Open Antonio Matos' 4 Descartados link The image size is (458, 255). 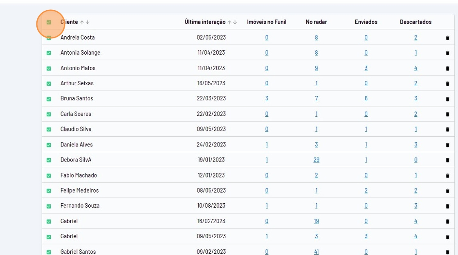pyautogui.click(x=415, y=68)
